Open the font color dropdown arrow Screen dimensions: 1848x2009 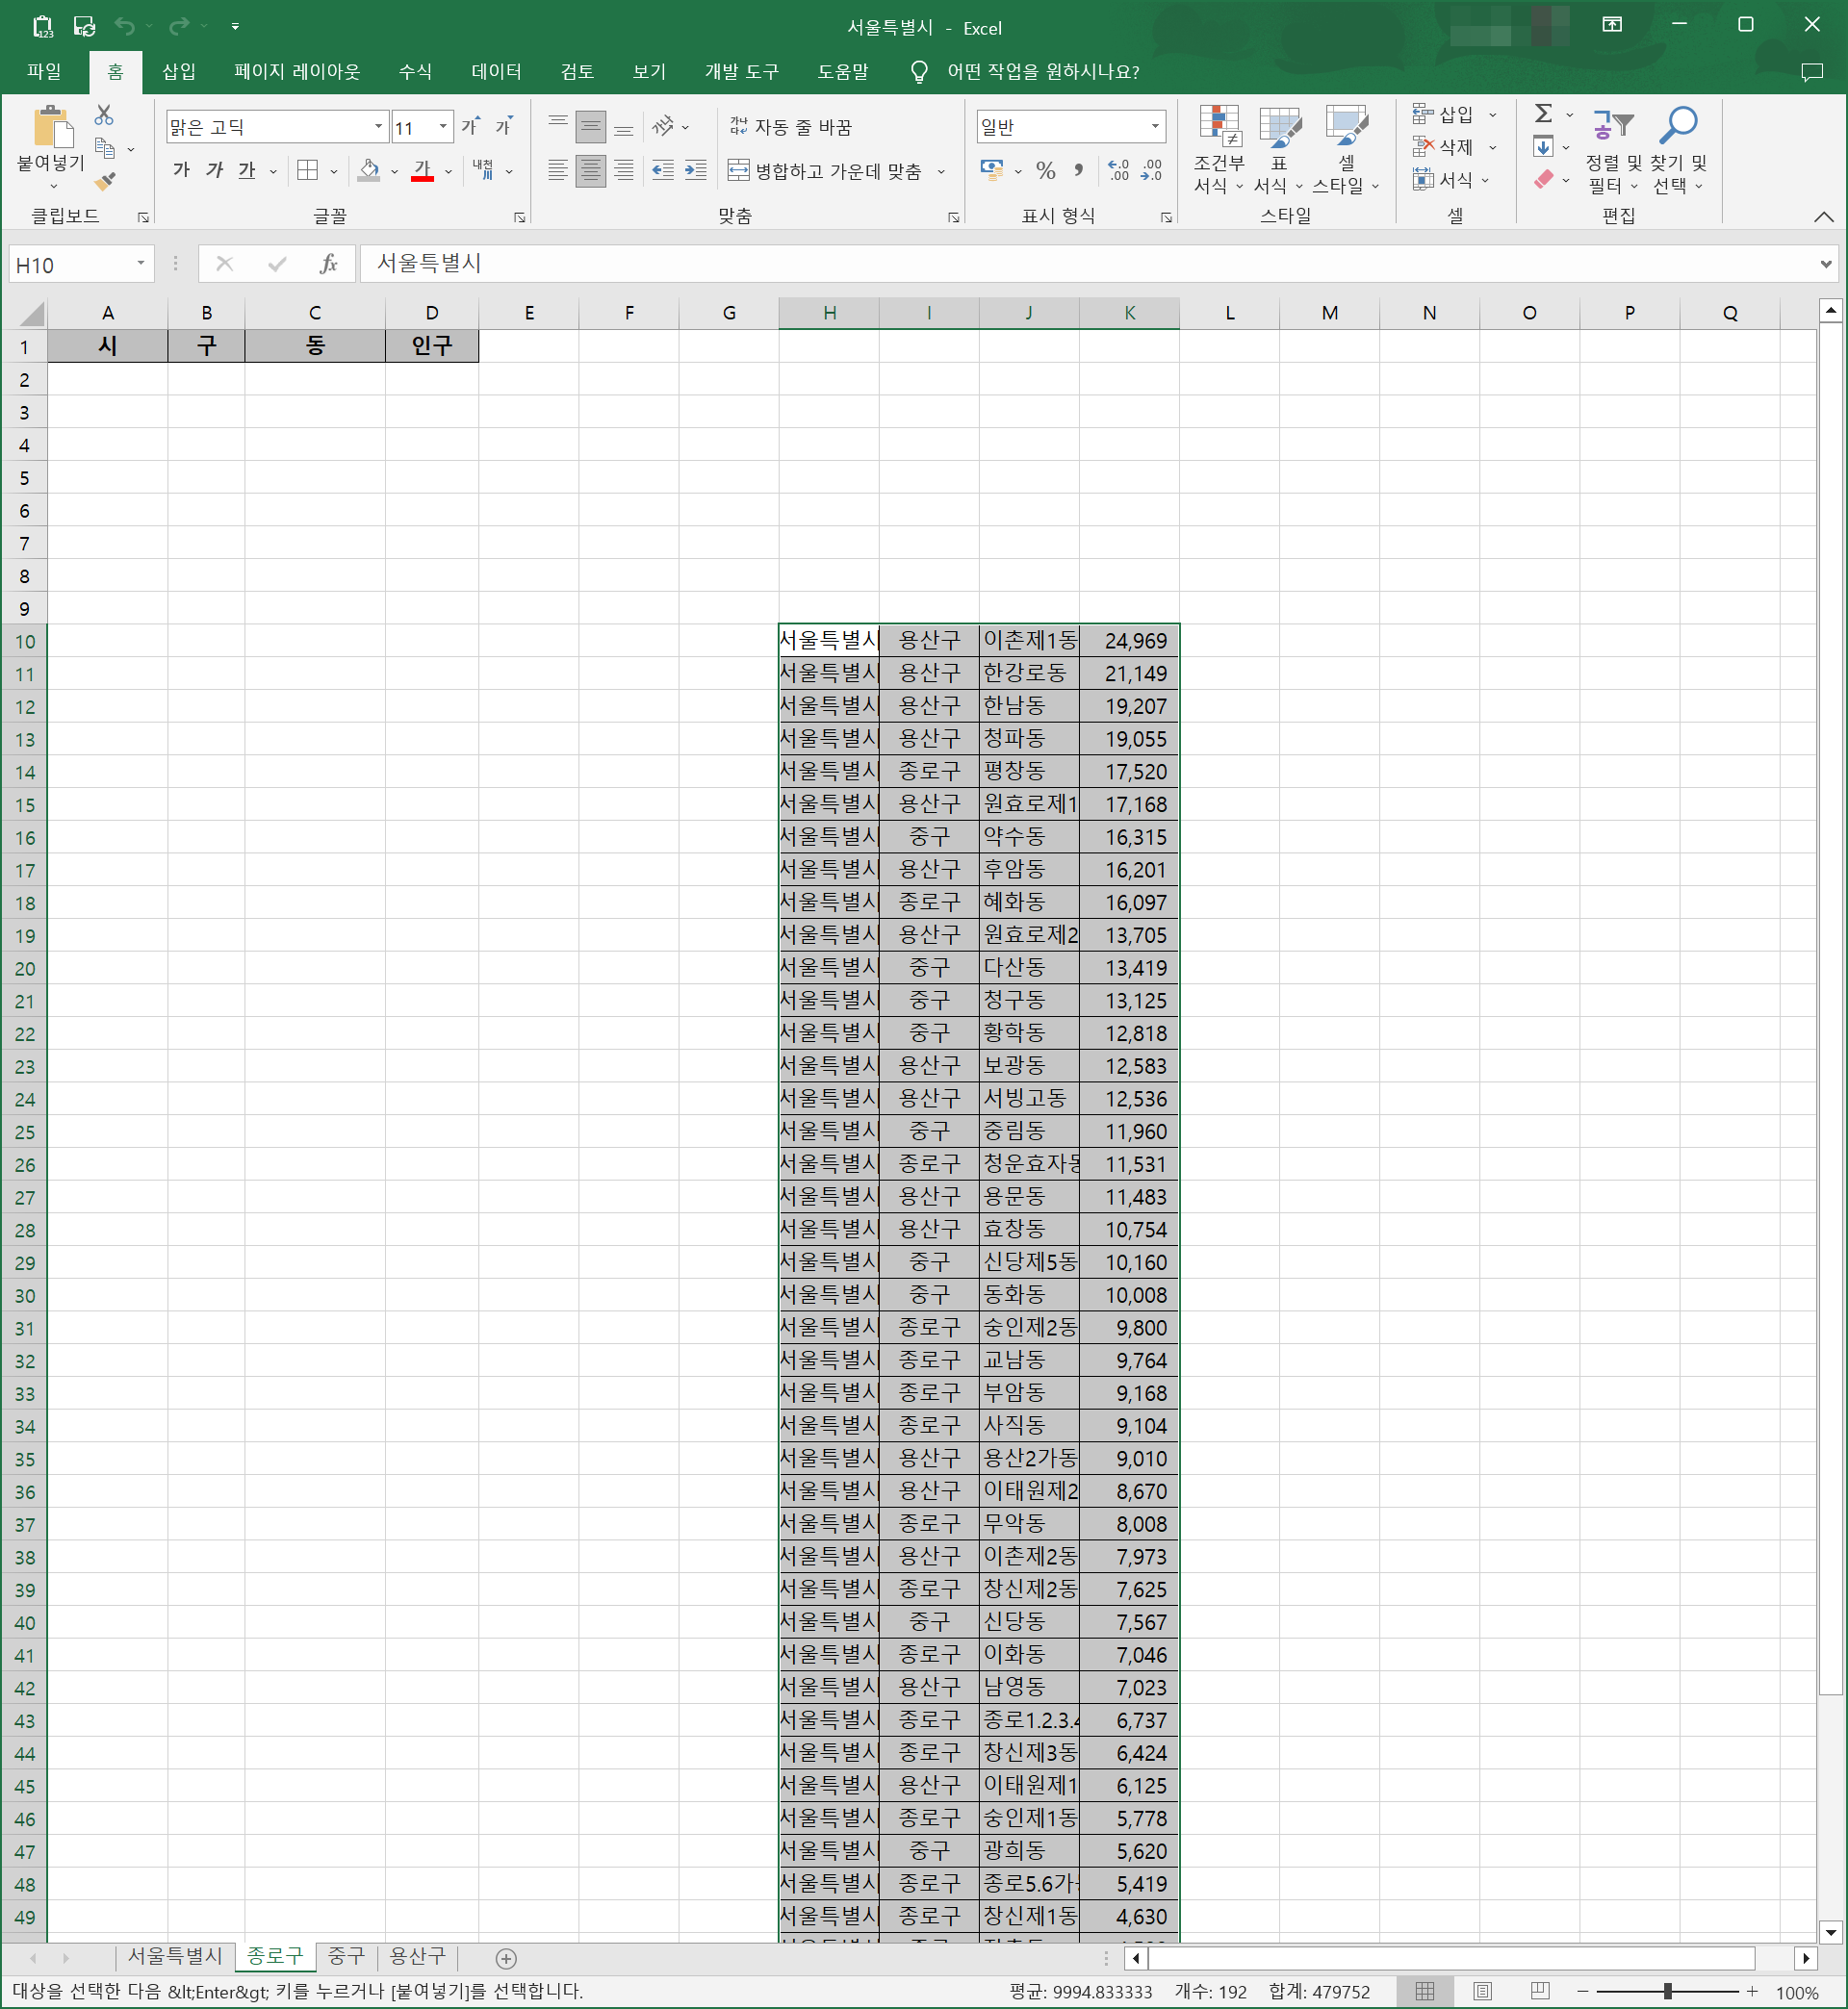[448, 172]
